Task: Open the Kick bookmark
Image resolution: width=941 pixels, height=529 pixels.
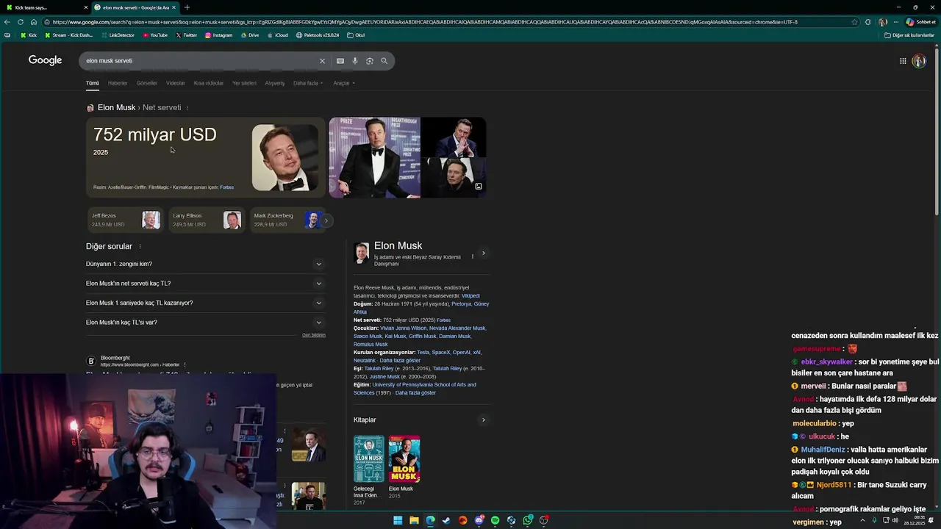Action: [x=29, y=35]
